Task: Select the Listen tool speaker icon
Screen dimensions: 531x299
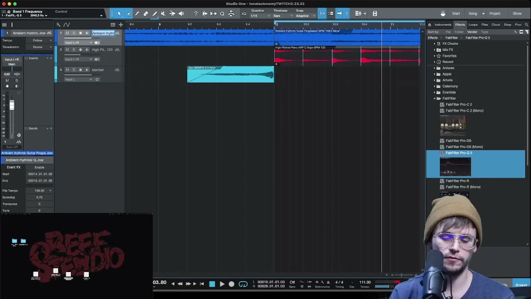Action: tap(181, 14)
